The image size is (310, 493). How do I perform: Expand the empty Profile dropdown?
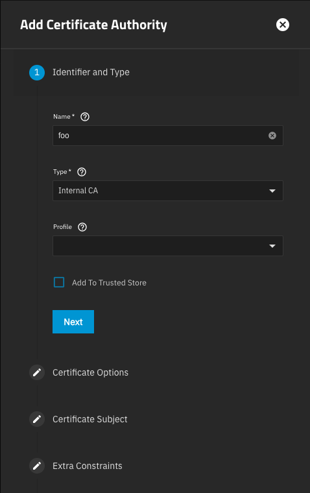click(x=168, y=246)
